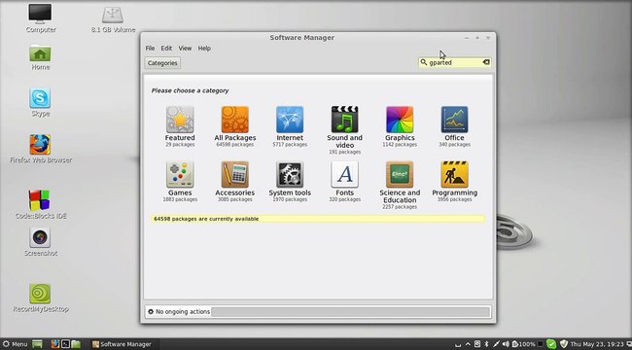Open the volume tray icon
The height and width of the screenshot is (350, 632).
pyautogui.click(x=506, y=344)
